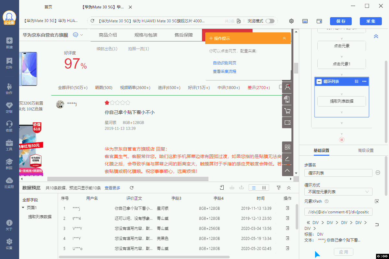
Task: Open the 售后保障 tab
Action: click(184, 35)
